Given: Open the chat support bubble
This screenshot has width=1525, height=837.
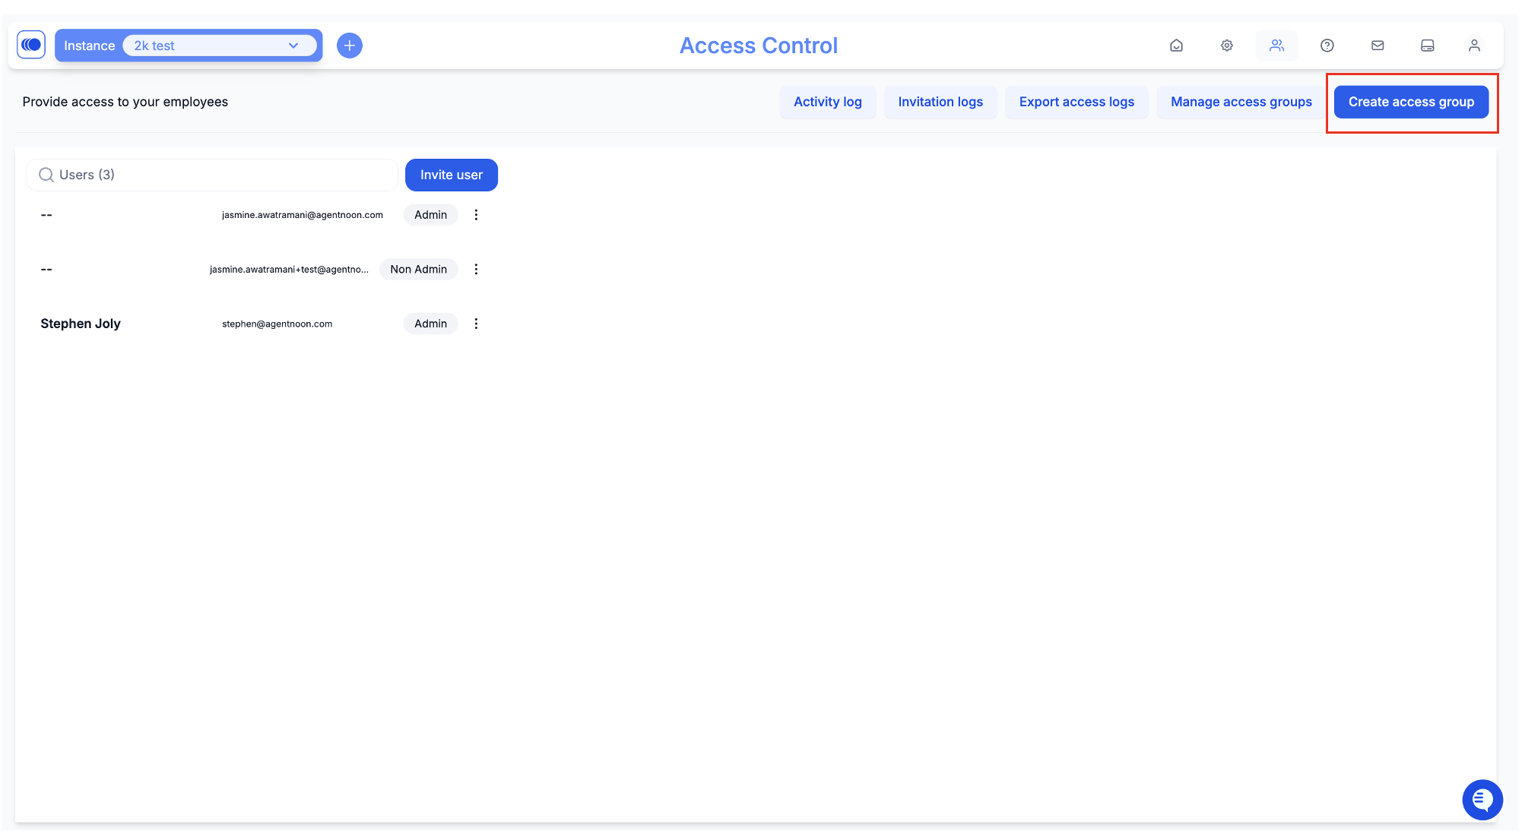Looking at the screenshot, I should [1482, 799].
